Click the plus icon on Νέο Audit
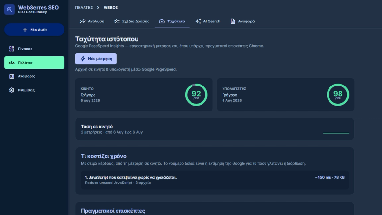 click(x=25, y=30)
